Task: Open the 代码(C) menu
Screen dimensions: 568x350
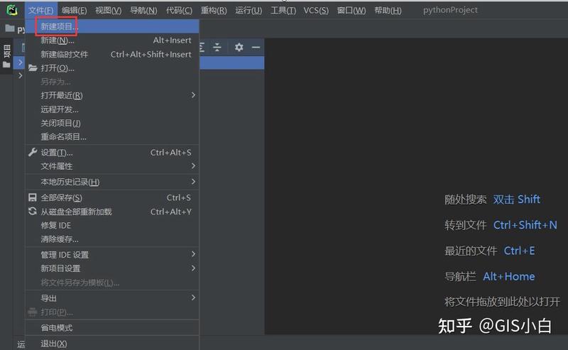Action: click(179, 10)
